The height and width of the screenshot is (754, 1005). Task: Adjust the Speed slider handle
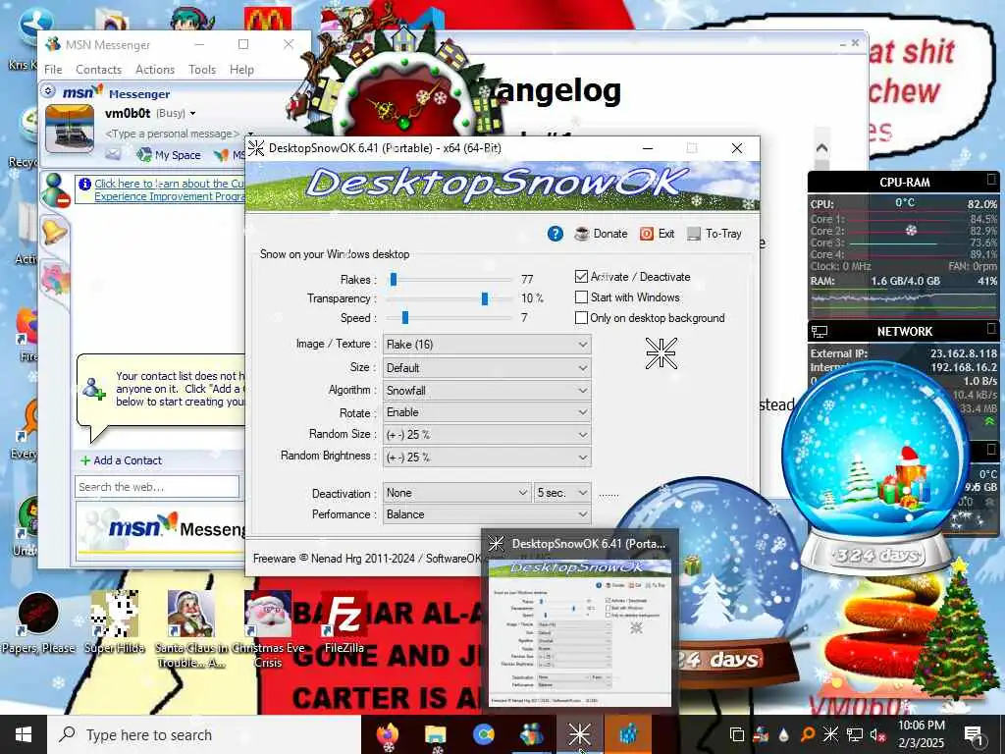405,317
